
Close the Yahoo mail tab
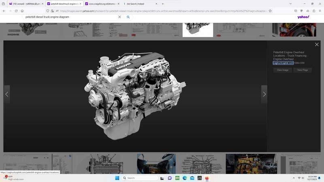tap(43, 4)
